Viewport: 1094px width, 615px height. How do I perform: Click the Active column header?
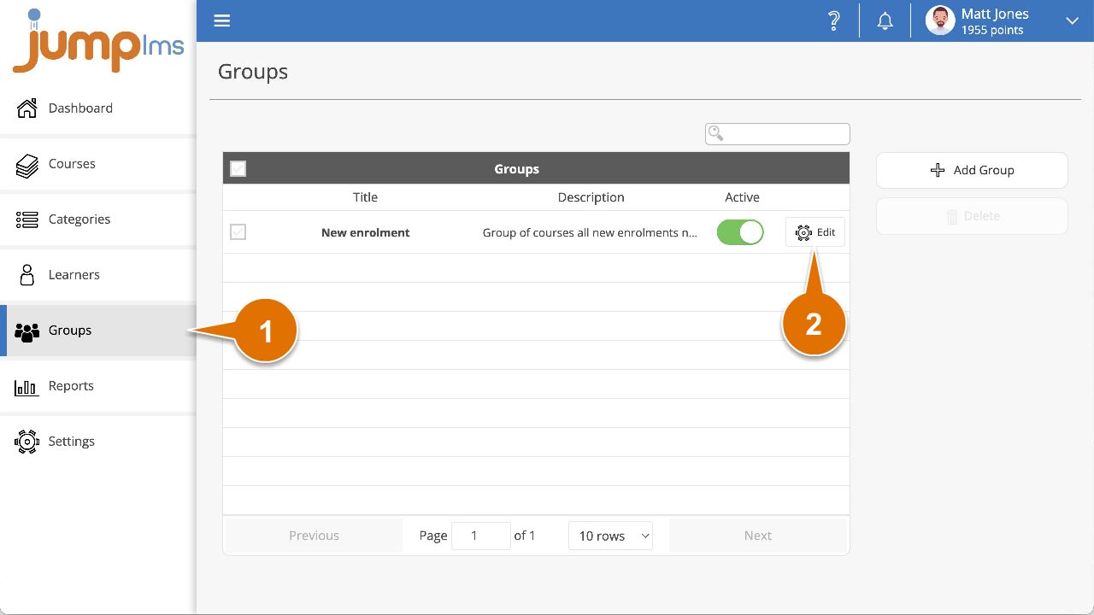pyautogui.click(x=742, y=197)
